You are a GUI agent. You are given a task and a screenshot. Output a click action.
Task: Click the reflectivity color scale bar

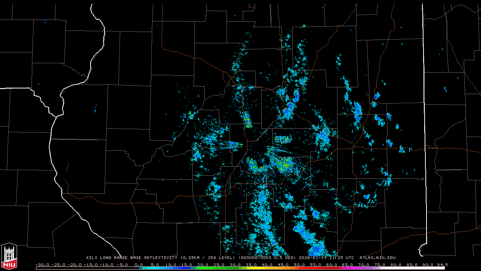pyautogui.click(x=240, y=268)
